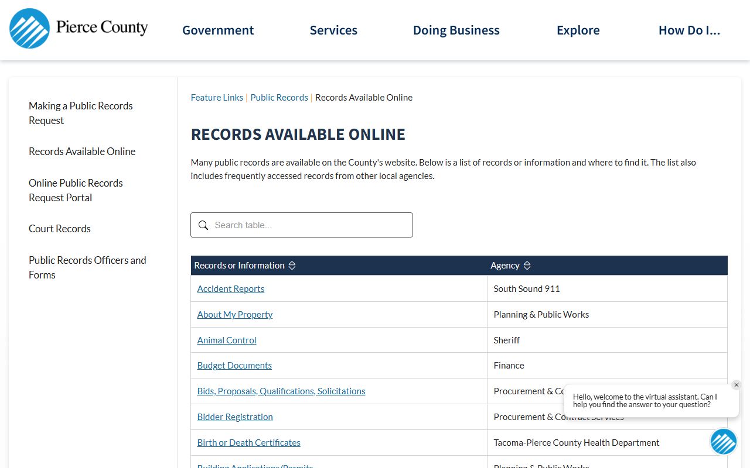Open the Doing Business menu
This screenshot has height=468, width=750.
tap(456, 30)
